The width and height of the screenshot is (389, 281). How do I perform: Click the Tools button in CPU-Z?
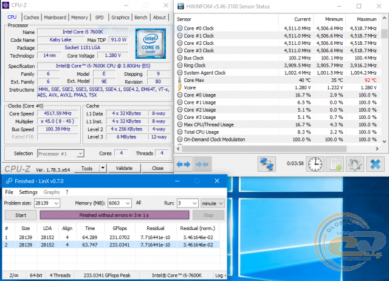tap(87, 168)
